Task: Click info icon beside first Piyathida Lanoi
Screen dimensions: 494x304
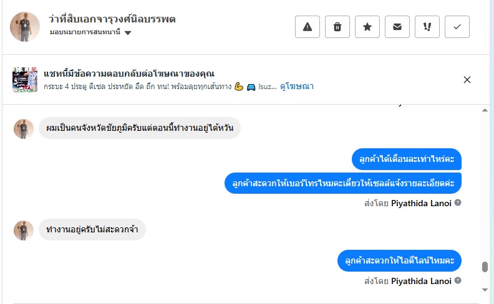Action: click(458, 202)
